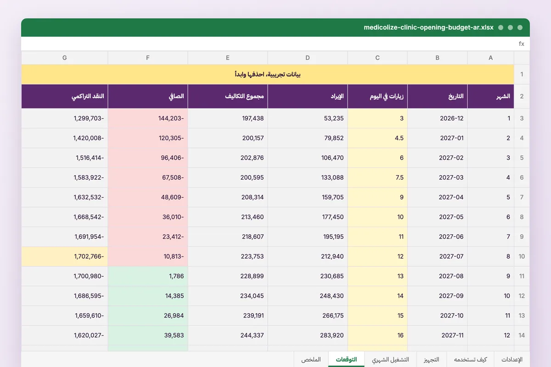The image size is (551, 367).
Task: Select row 14 header
Action: [x=522, y=335]
